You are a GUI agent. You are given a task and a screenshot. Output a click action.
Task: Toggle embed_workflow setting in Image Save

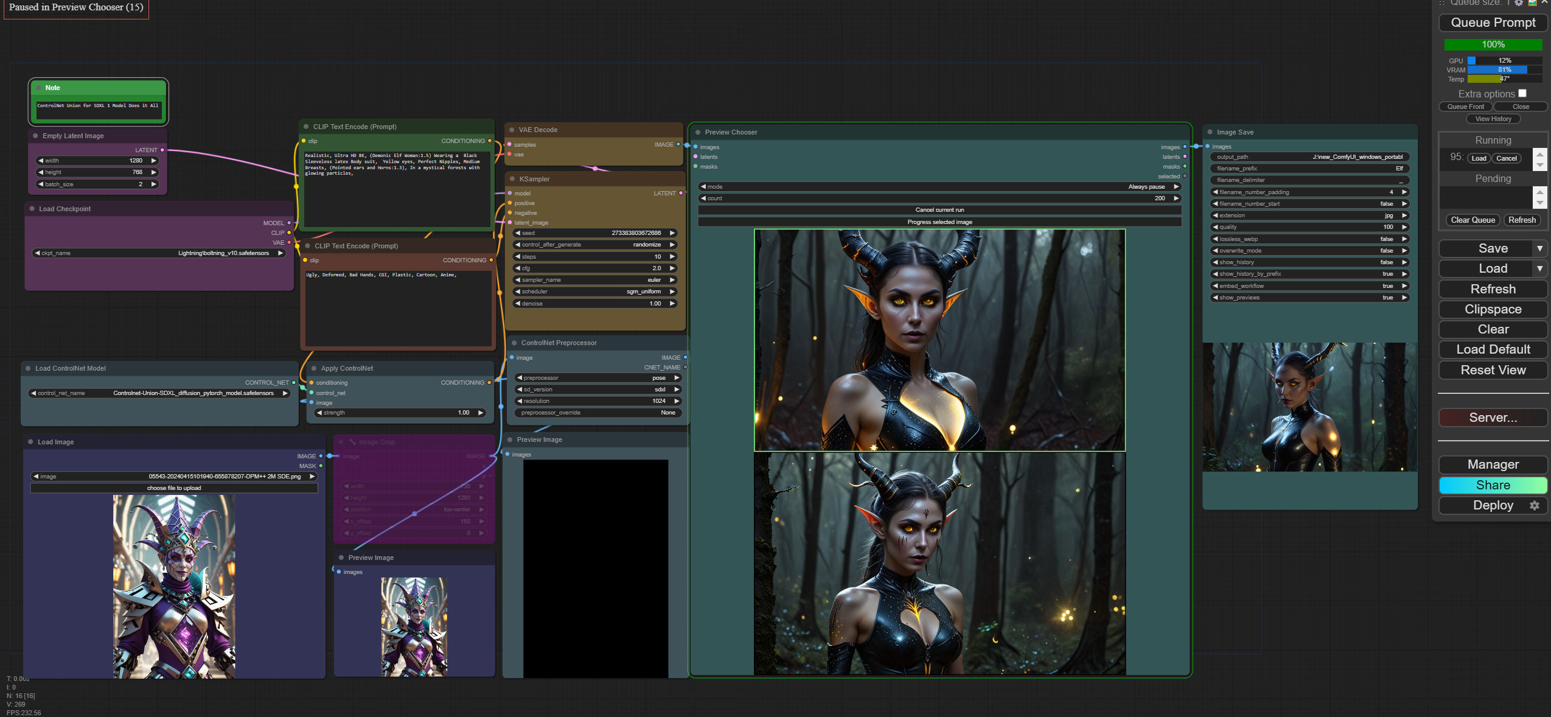point(1309,285)
